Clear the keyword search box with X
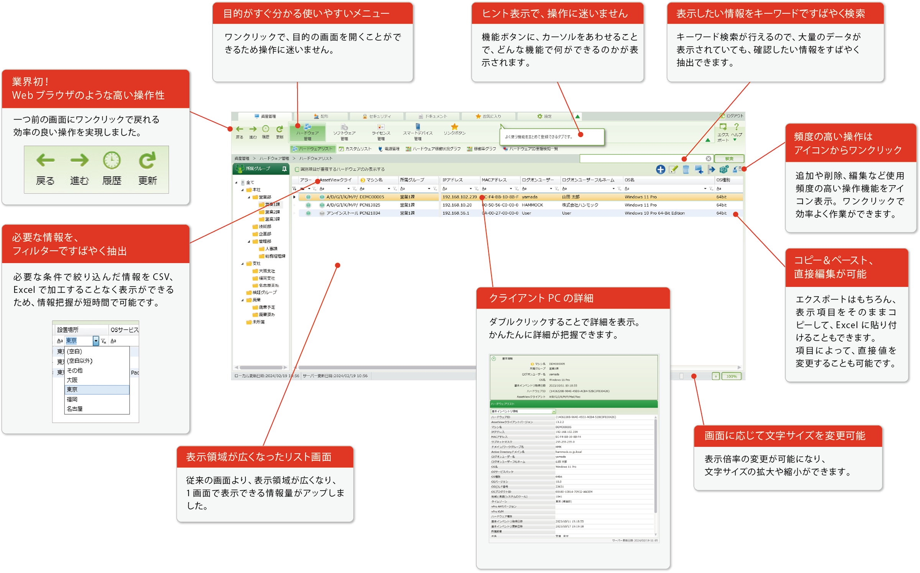Viewport: 920px width, 573px height. 708,158
